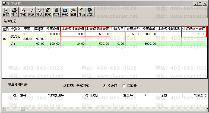209x113 pixels.
Task: Click the 90.00 settlement quantity in second row
Action: pos(39,39)
